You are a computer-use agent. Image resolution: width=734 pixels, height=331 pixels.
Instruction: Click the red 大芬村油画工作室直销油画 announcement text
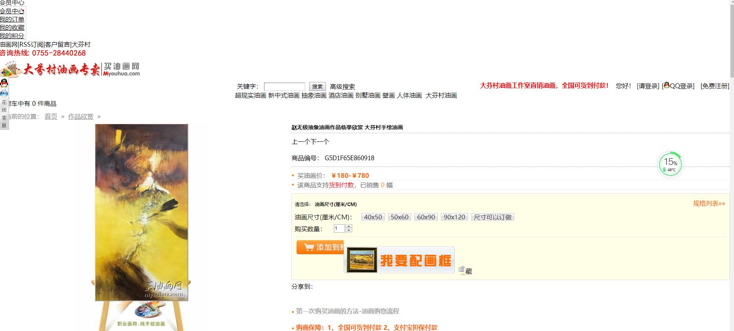(x=544, y=85)
